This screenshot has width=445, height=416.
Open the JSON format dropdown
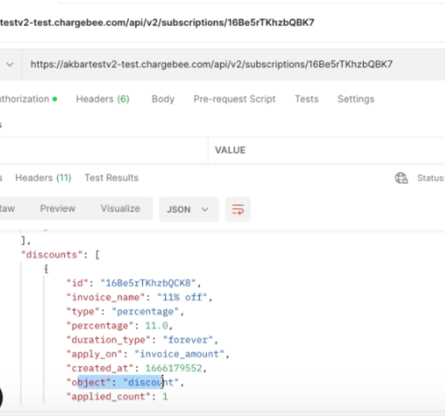[x=188, y=209]
